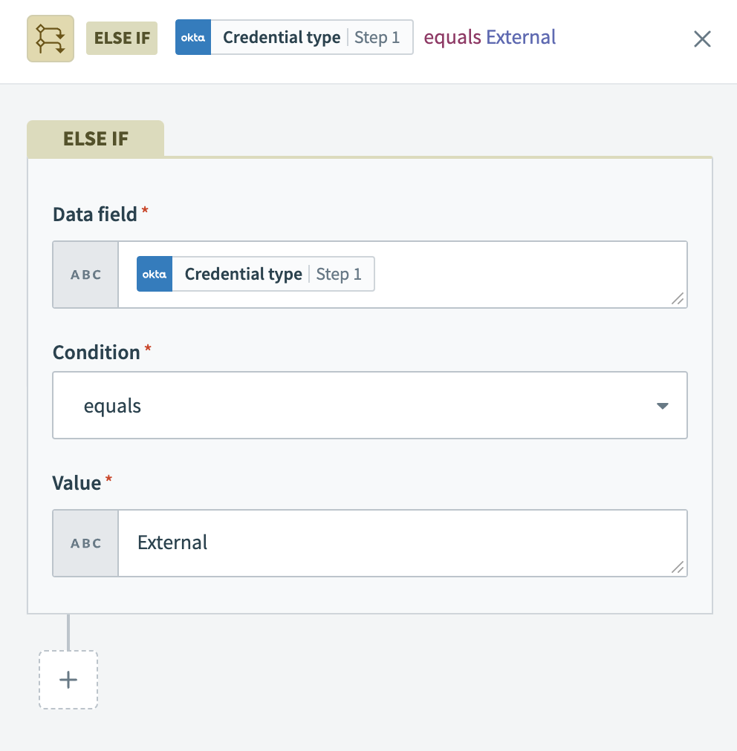This screenshot has width=737, height=751.
Task: Click the ELSE IF badge in the header
Action: tap(121, 37)
